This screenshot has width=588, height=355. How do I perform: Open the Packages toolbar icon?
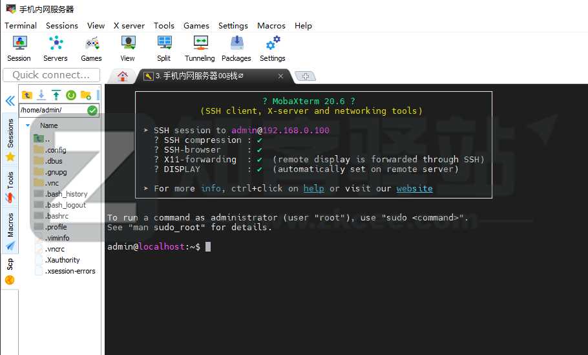(236, 48)
